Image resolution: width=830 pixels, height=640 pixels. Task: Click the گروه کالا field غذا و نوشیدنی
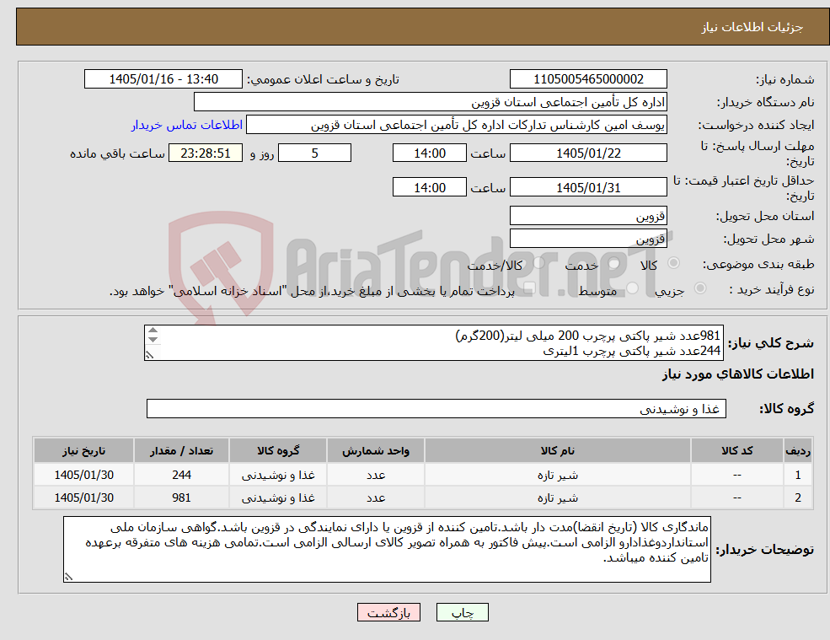(436, 408)
